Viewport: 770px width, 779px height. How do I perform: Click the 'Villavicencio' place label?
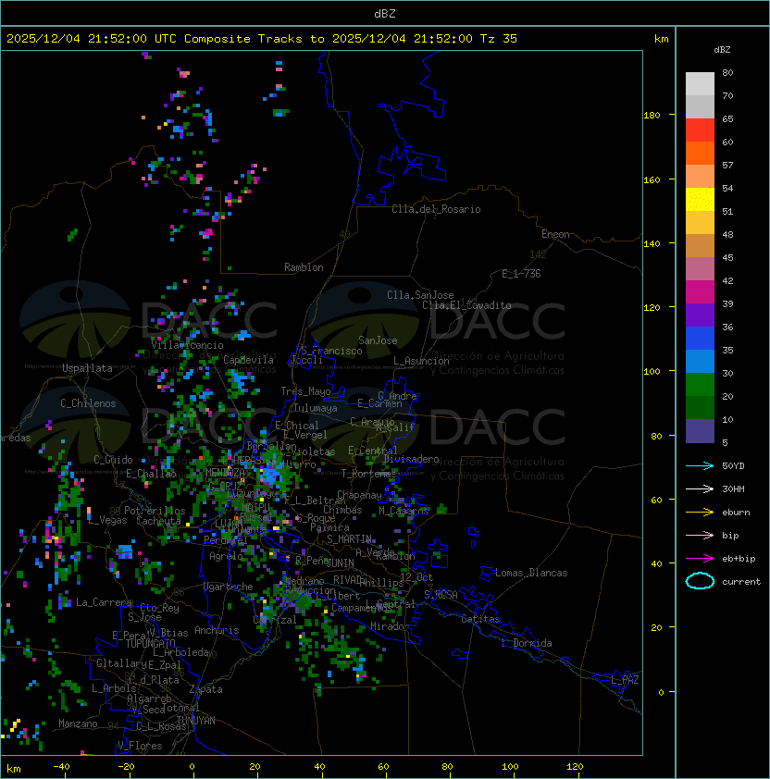pyautogui.click(x=187, y=345)
